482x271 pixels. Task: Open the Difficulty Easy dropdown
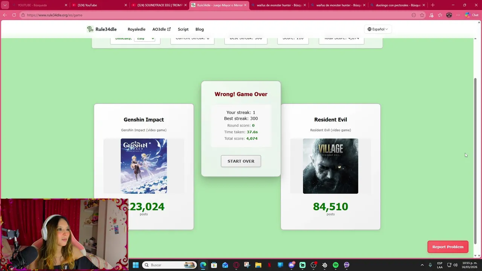tap(145, 39)
